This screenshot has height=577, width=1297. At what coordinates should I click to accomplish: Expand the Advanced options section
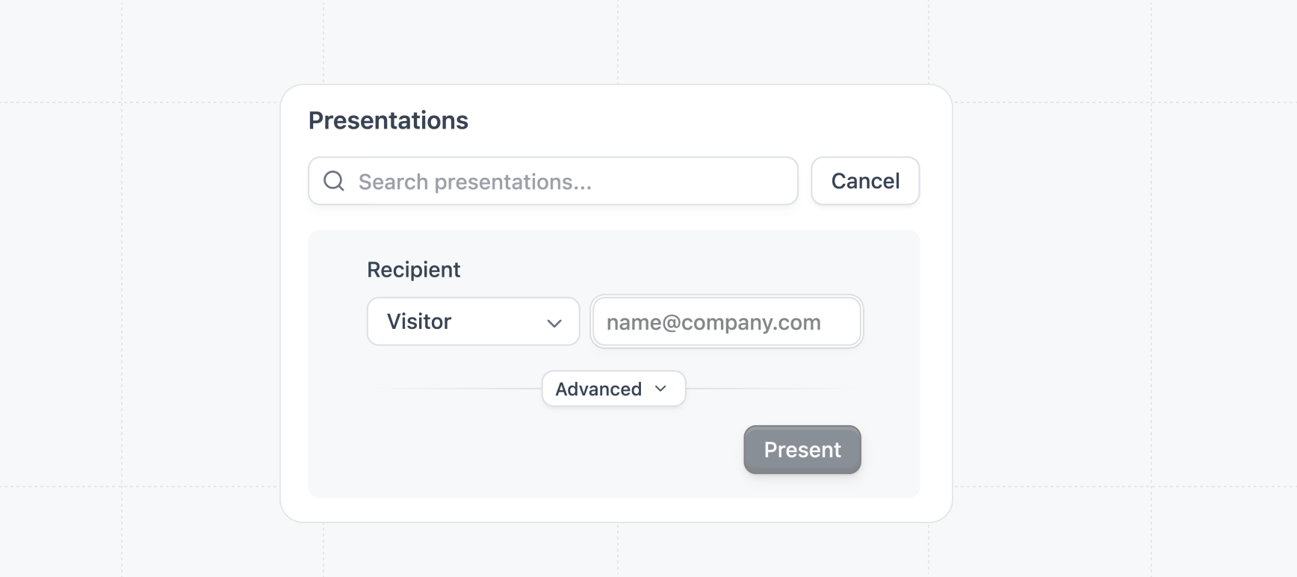pos(613,389)
